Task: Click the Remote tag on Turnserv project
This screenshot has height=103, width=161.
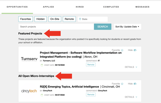Action: point(91,65)
